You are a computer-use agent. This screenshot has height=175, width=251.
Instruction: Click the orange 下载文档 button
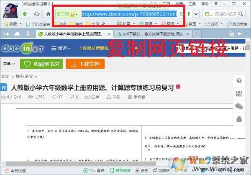click(85, 64)
